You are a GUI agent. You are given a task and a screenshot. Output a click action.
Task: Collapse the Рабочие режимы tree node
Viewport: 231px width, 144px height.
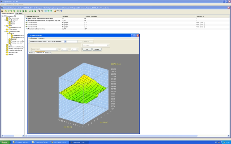point(5,31)
